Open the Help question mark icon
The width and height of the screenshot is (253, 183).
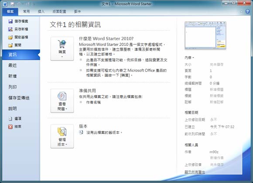tap(247, 11)
